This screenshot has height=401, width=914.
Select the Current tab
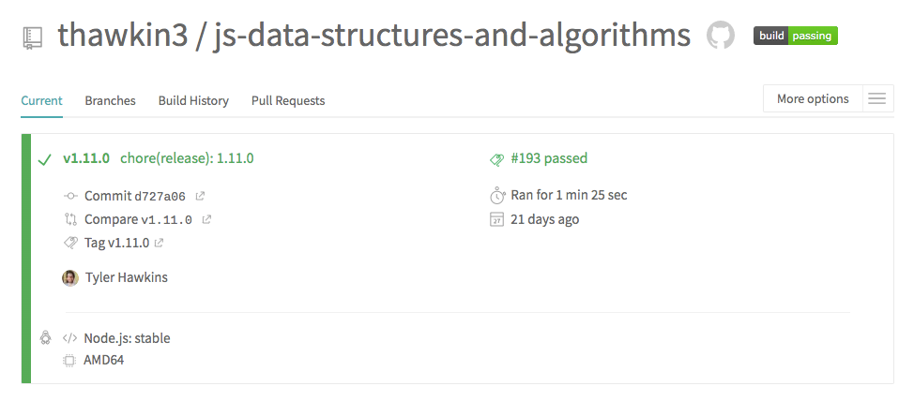click(41, 100)
